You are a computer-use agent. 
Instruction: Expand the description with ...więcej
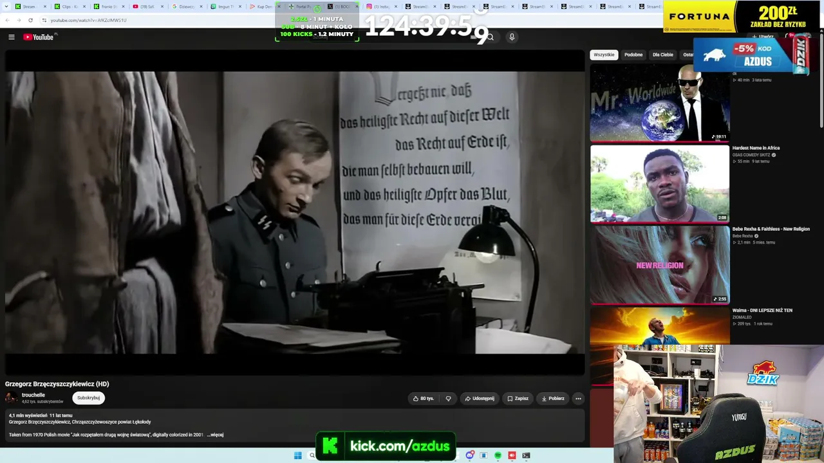pyautogui.click(x=215, y=435)
